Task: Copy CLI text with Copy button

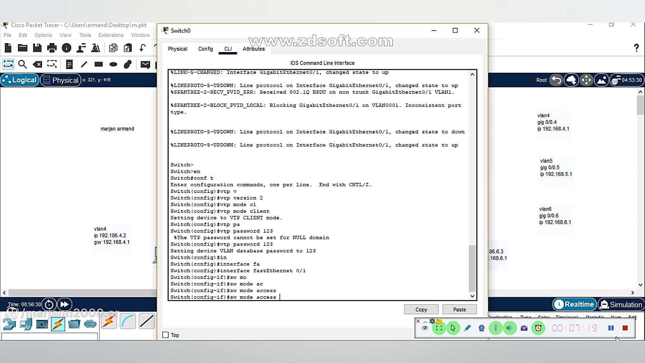Action: [x=421, y=309]
